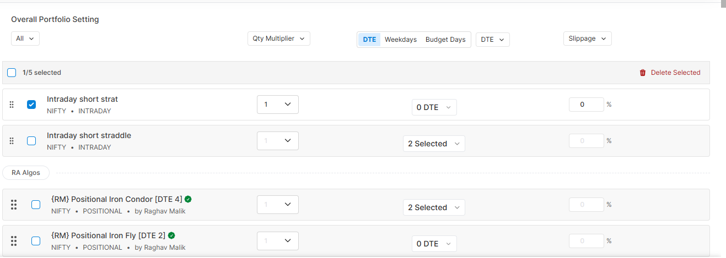
Task: Open the Qty Multiplier dropdown
Action: [x=279, y=39]
